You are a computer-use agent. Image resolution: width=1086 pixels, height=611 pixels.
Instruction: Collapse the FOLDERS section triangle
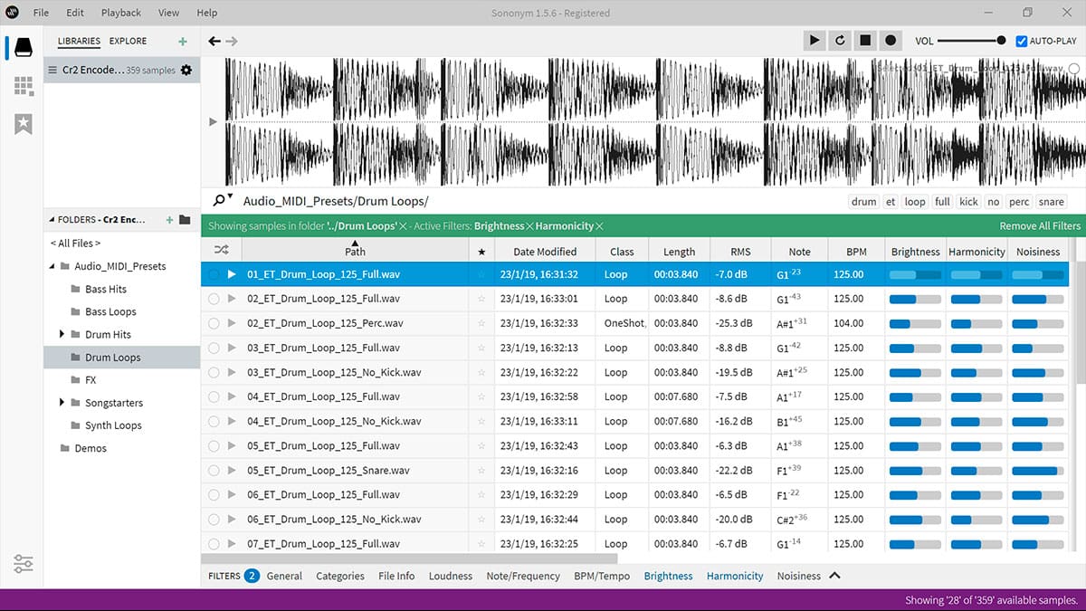tap(51, 220)
